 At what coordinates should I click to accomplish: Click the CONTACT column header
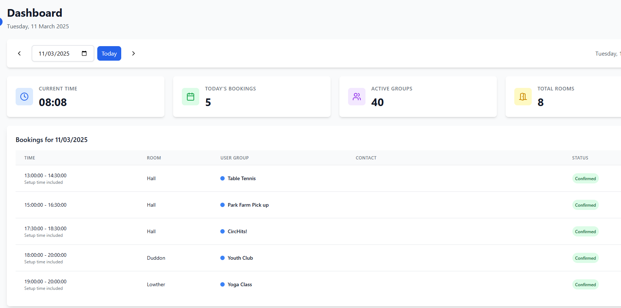pos(366,158)
